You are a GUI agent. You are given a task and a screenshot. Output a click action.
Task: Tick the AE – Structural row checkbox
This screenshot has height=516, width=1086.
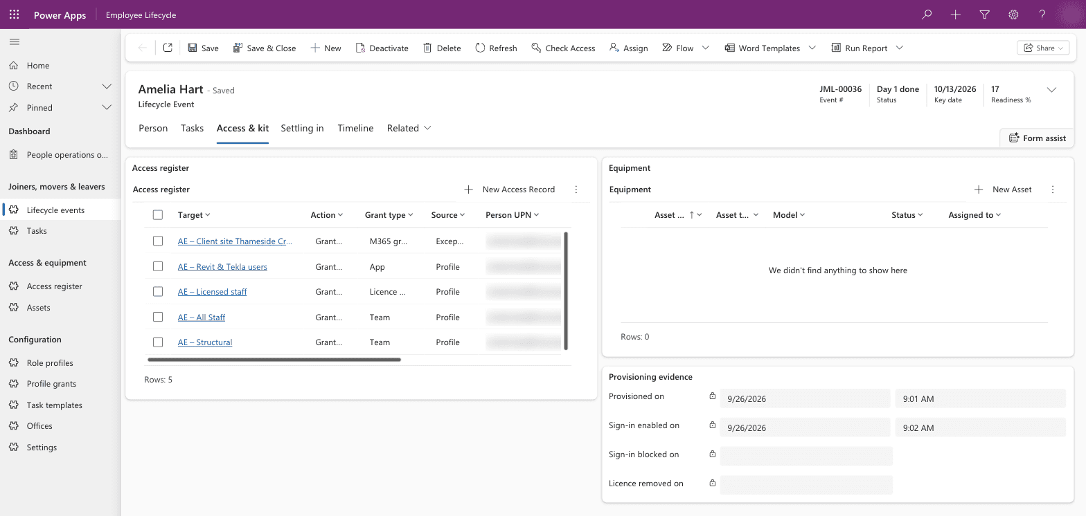[x=158, y=342]
